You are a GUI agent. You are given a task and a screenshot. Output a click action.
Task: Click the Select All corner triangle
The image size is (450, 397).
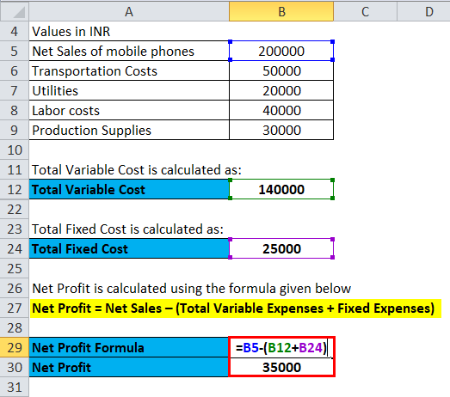[15, 11]
